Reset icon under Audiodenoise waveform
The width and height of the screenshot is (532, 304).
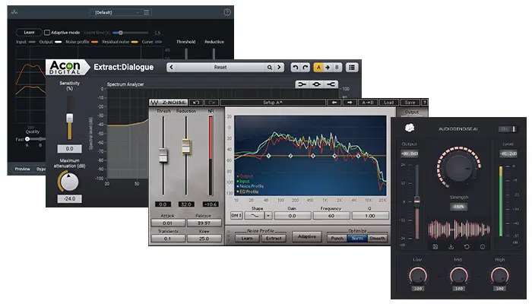pos(467,247)
